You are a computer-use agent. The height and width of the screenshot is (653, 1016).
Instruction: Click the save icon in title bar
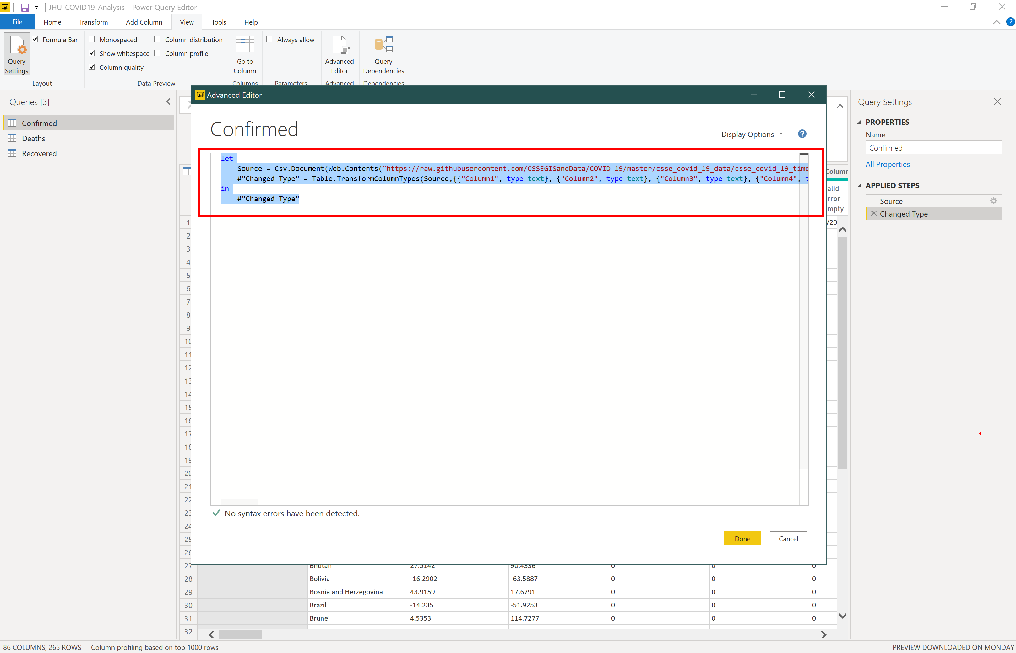pos(24,7)
